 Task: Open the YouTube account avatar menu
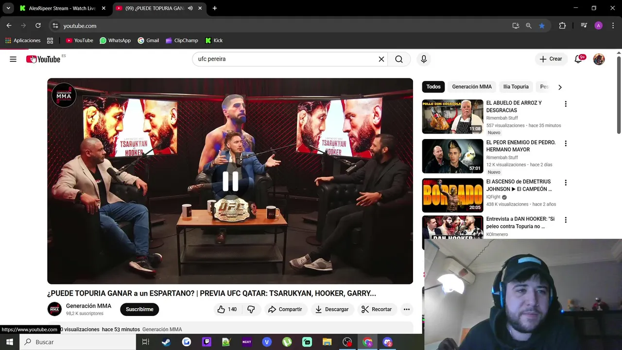[599, 59]
